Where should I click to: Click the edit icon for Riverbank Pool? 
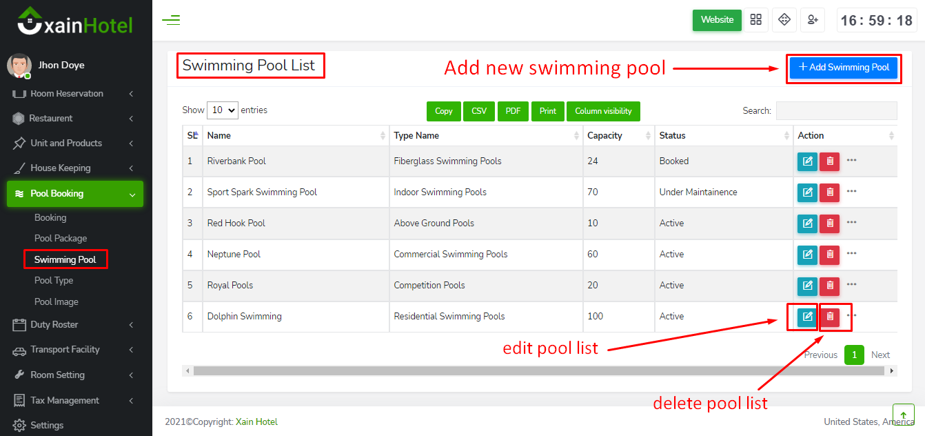(807, 161)
